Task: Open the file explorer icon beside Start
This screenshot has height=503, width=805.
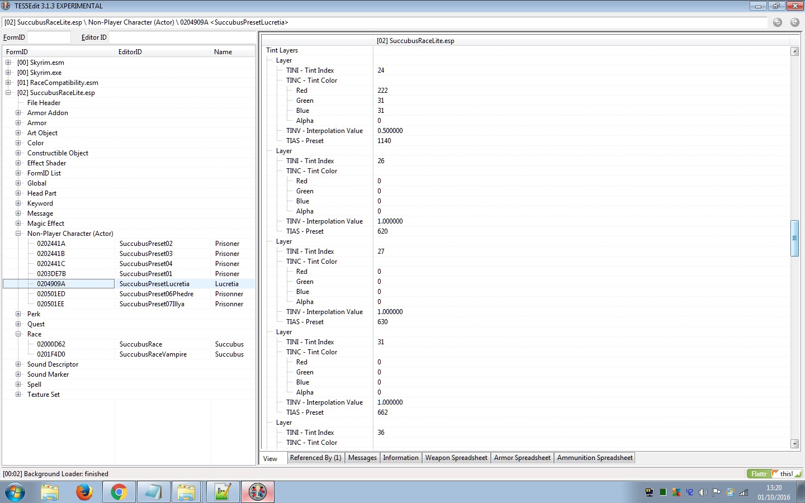Action: (x=50, y=492)
